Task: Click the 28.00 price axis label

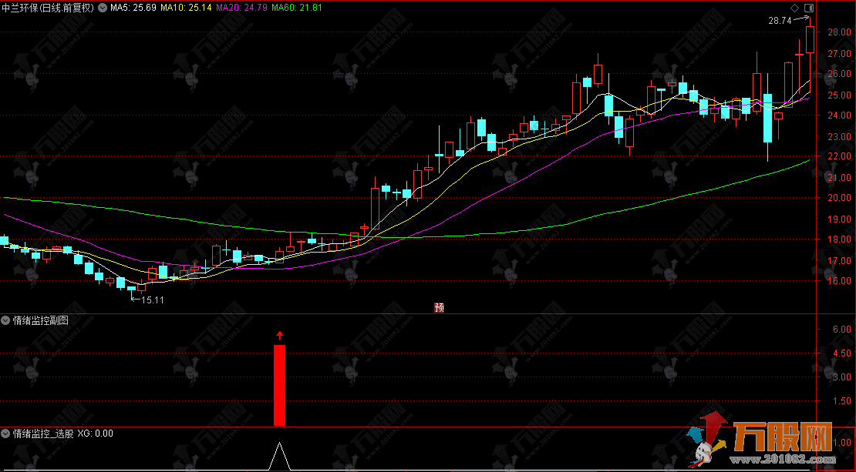Action: coord(839,32)
